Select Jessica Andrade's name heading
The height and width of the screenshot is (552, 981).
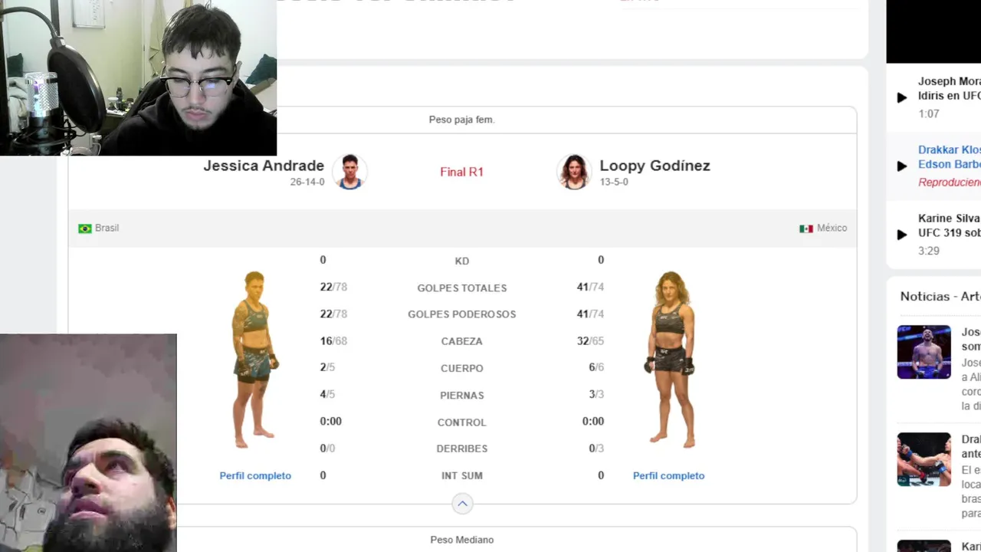tap(264, 166)
